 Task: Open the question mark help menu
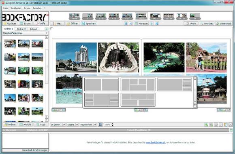click(45, 8)
